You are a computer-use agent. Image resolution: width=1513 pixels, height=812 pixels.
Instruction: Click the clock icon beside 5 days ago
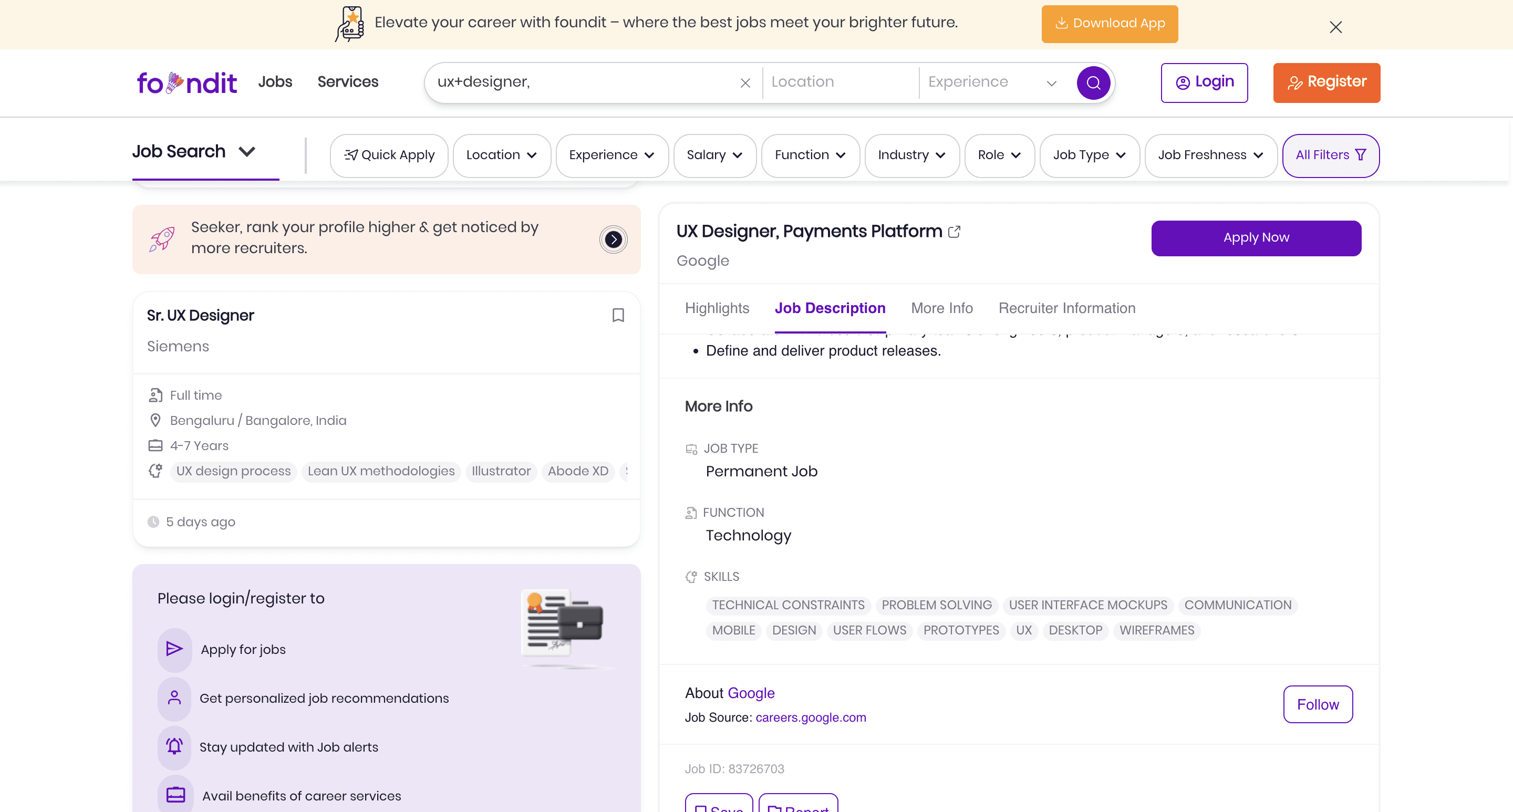tap(153, 522)
